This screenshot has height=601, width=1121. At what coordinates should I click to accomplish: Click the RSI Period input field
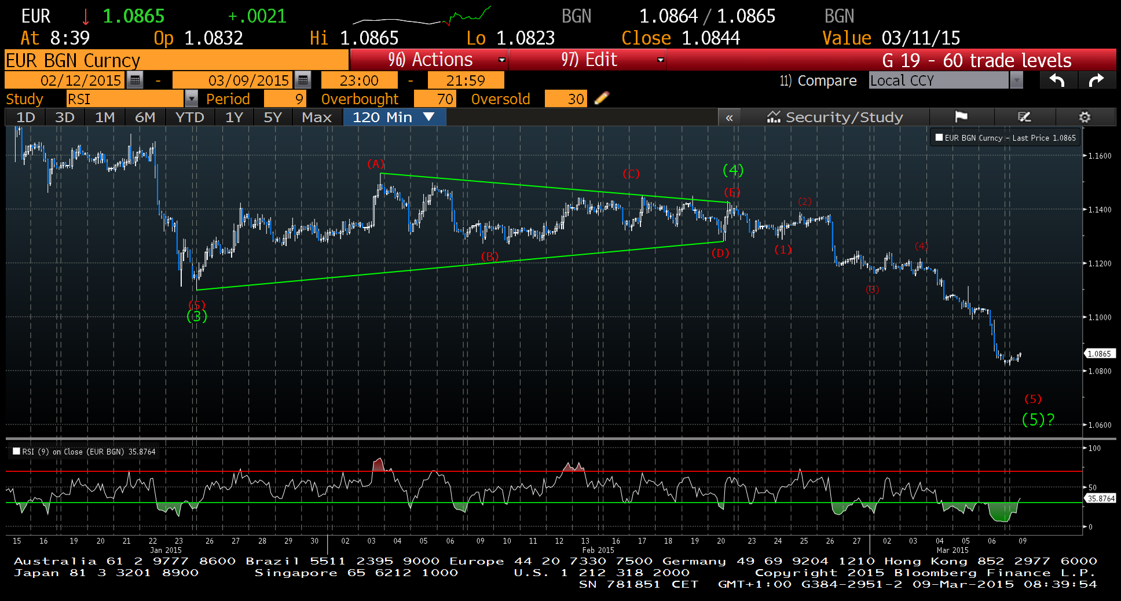coord(284,99)
